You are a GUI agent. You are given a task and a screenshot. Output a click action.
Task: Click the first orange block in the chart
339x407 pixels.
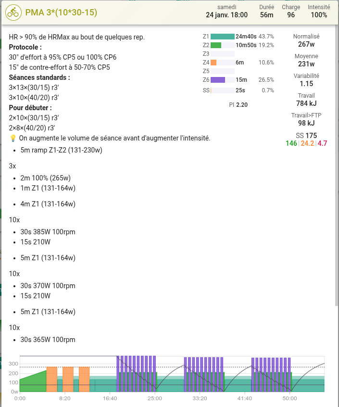pyautogui.click(x=52, y=380)
